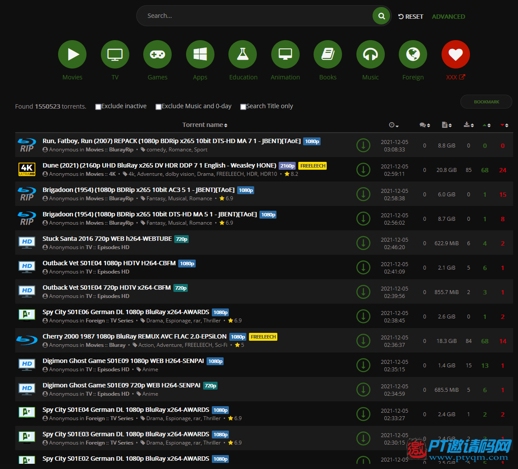This screenshot has height=469, width=518.
Task: Click the Anime tag under Digimon 1080p
Action: pos(150,370)
